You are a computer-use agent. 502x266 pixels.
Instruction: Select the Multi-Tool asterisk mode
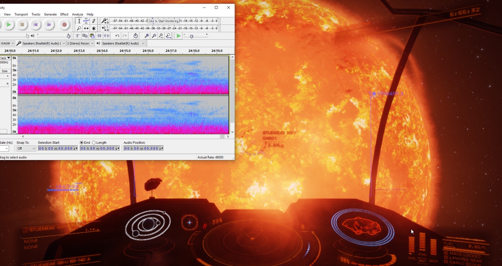pos(94,28)
